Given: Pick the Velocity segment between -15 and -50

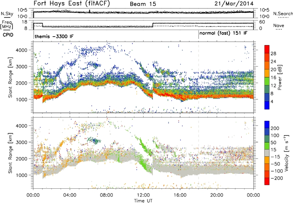Looking at the screenshot, I should pos(267,160).
